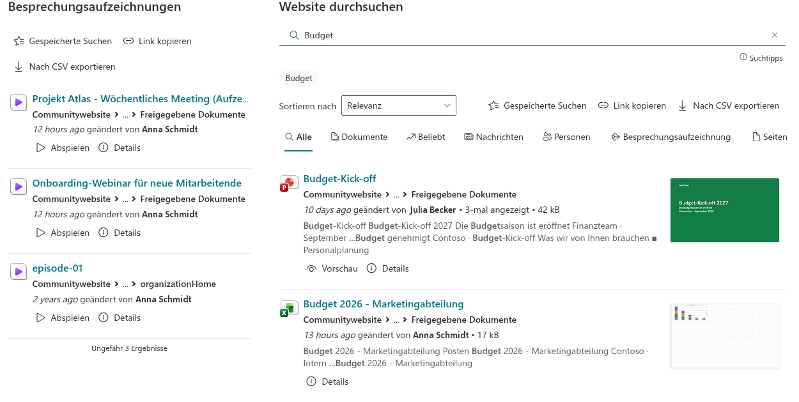Click author name Julia Becker
This screenshot has width=799, height=402.
point(433,210)
